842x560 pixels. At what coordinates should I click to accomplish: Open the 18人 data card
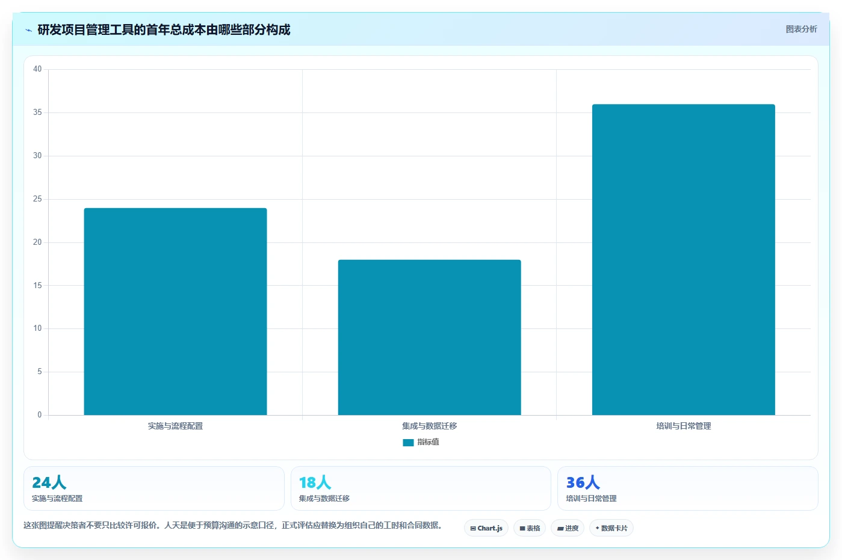pyautogui.click(x=421, y=488)
